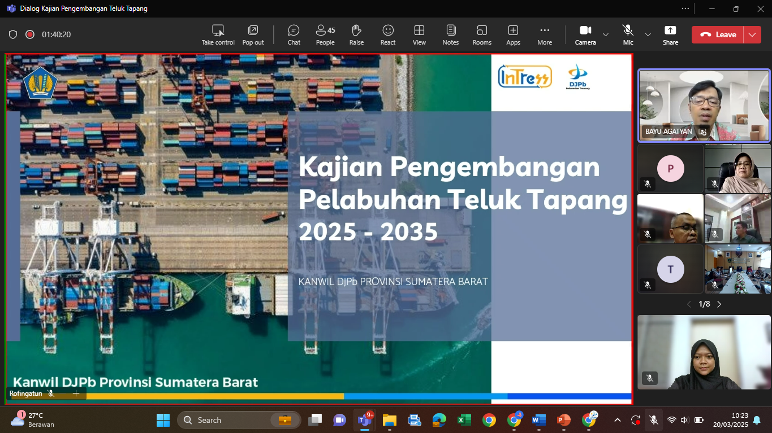Open the printer app on taskbar

[415, 420]
